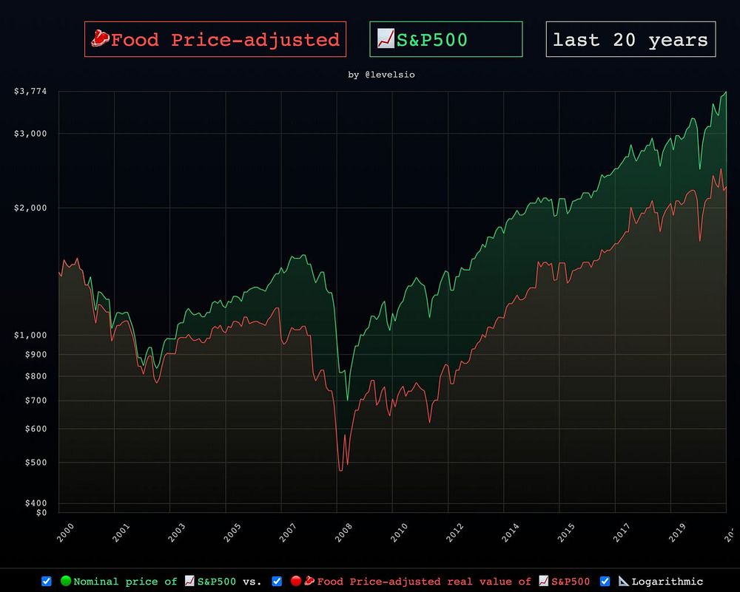Click the $800 y-axis label
Screen dimensions: 740x592
[x=36, y=376]
